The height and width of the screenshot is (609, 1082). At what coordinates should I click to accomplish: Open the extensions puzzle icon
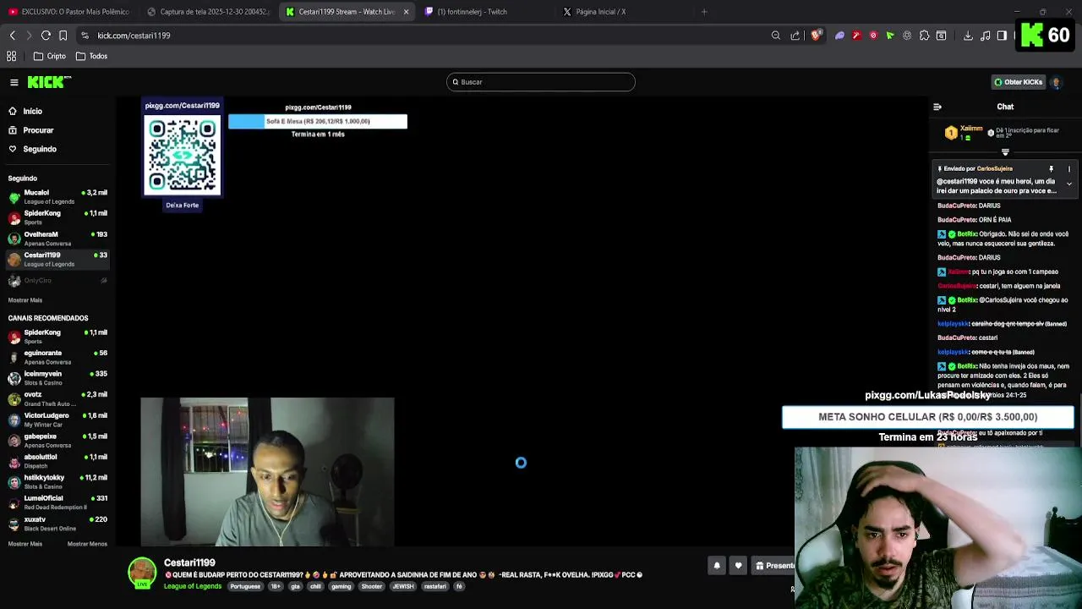924,36
